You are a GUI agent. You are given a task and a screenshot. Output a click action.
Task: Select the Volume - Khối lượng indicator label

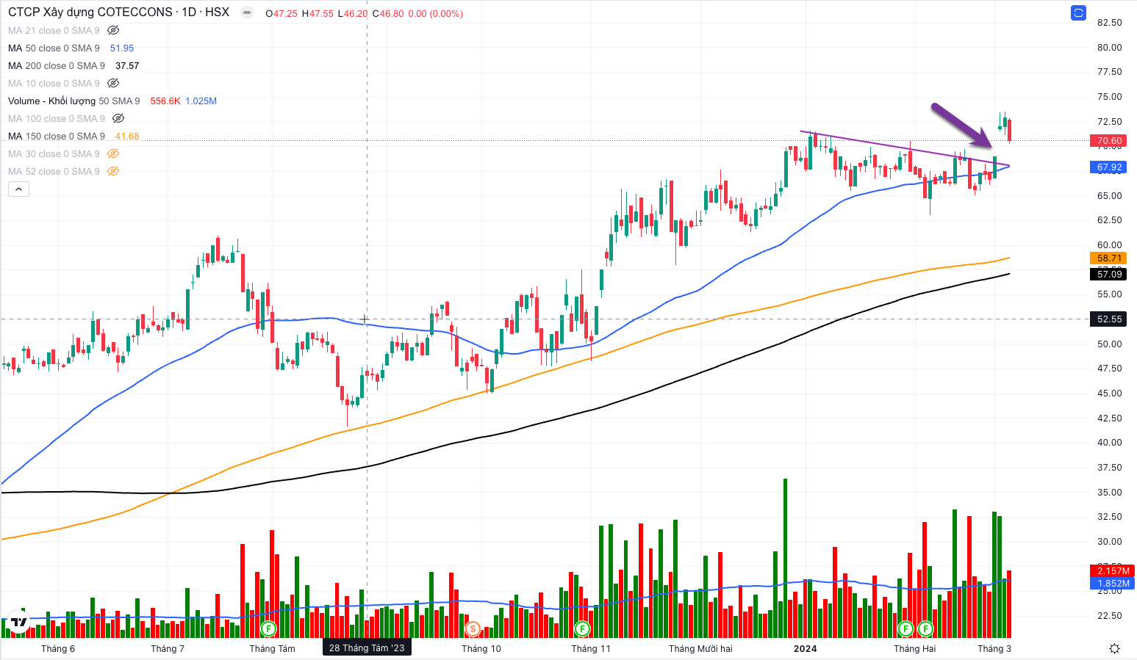pyautogui.click(x=74, y=101)
